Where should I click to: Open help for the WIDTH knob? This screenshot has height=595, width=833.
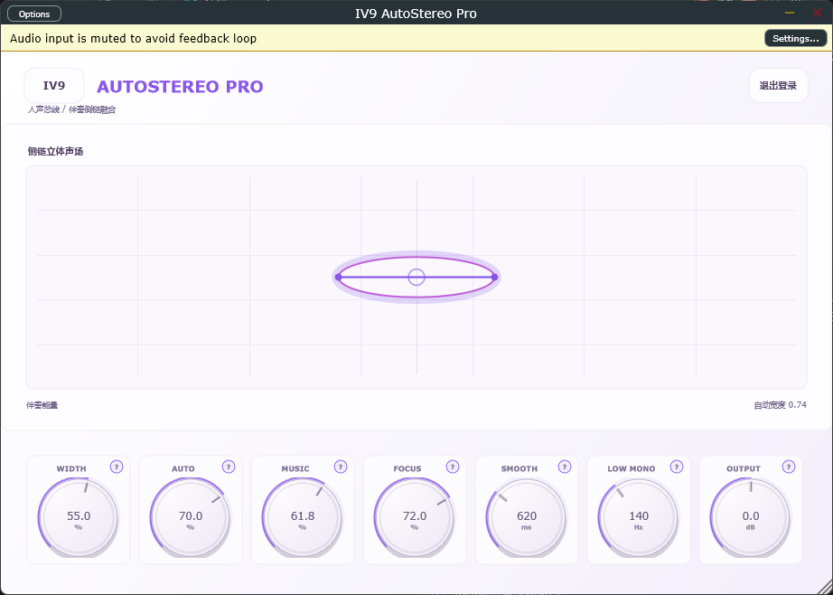[x=117, y=467]
